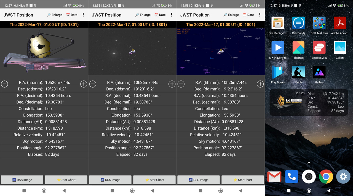Open Date picker on the telescope model screen
Image resolution: width=353 pixels, height=196 pixels.
(x=72, y=15)
